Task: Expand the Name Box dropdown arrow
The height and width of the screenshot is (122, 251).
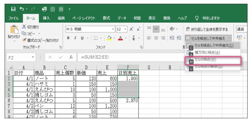Action: click(x=33, y=57)
